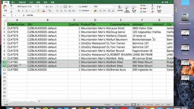This screenshot has height=109, width=194.
Task: Apply percent style to cells
Action: coord(100,11)
